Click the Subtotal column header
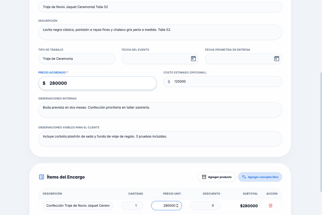 [x=250, y=194]
